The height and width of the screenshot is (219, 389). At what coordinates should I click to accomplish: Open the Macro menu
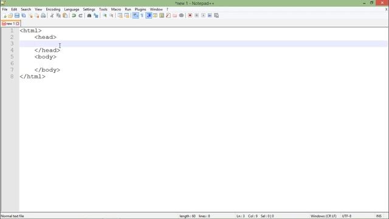point(116,10)
